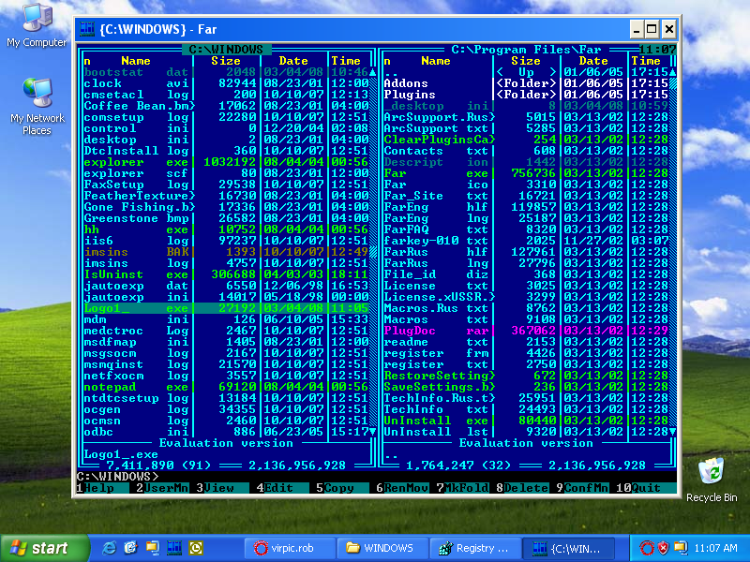The image size is (750, 562).
Task: Open the Recycle Bin desktop icon
Action: (x=712, y=480)
